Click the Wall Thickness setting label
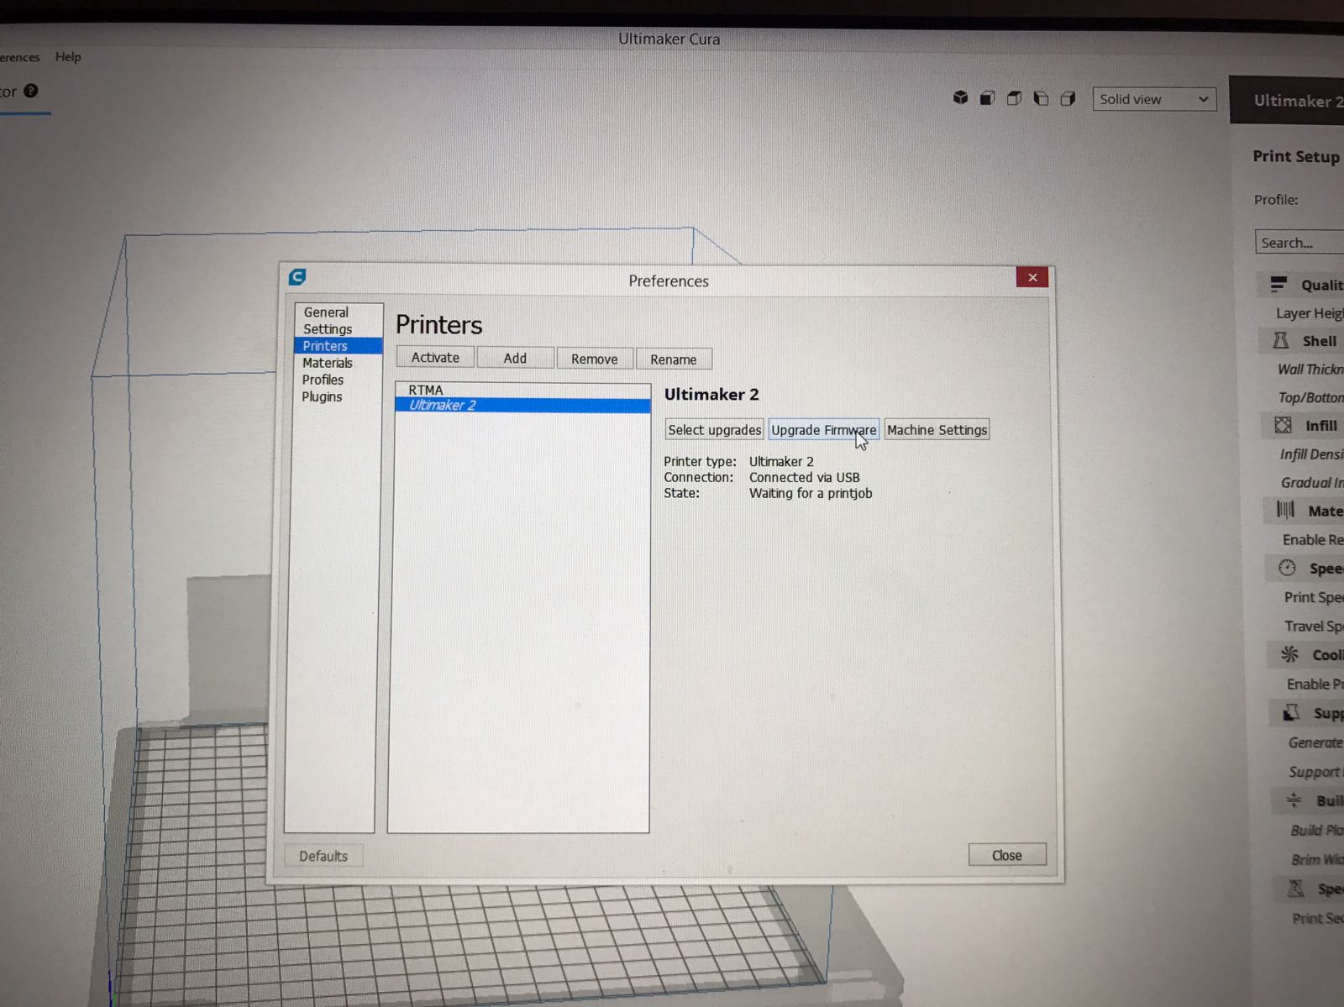The height and width of the screenshot is (1007, 1344). [1310, 369]
